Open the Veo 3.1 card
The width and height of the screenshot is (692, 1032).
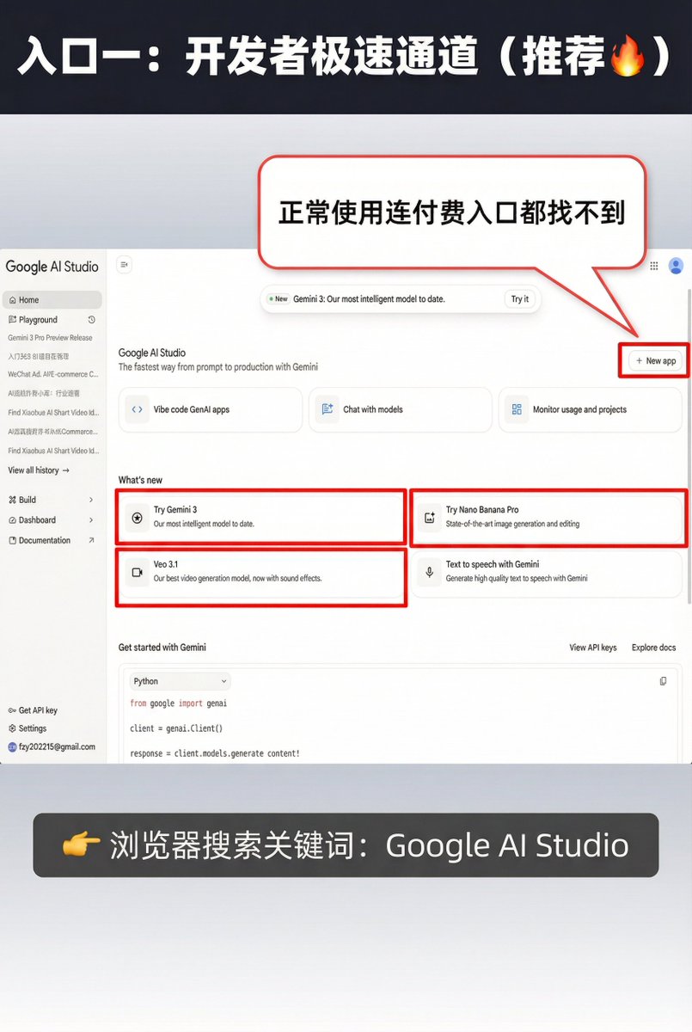pos(261,572)
